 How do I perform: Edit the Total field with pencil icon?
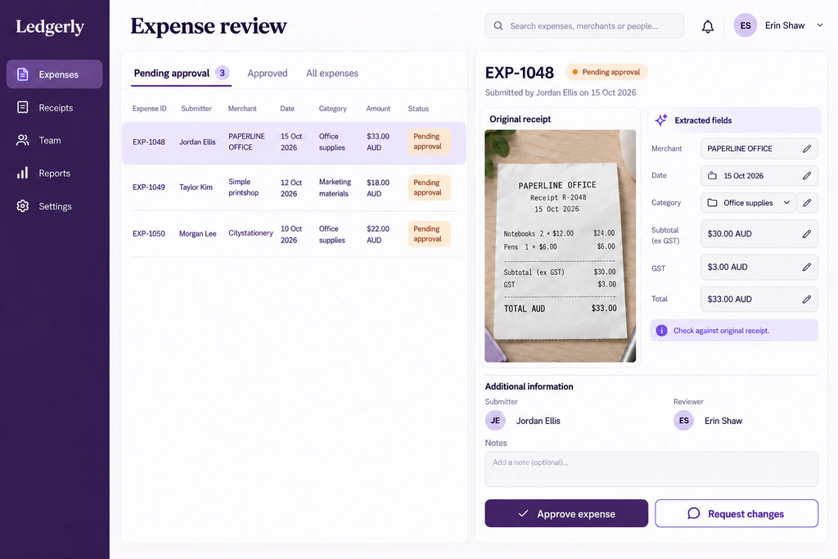pyautogui.click(x=806, y=300)
